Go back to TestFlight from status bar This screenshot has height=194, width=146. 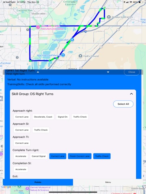[x=9, y=2]
